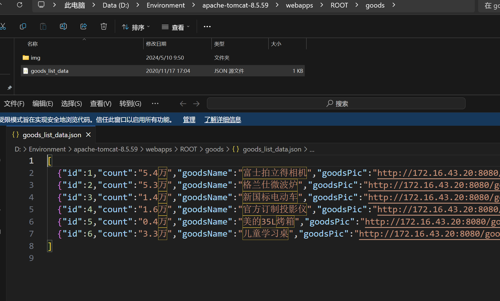Click the Share icon

[x=84, y=27]
